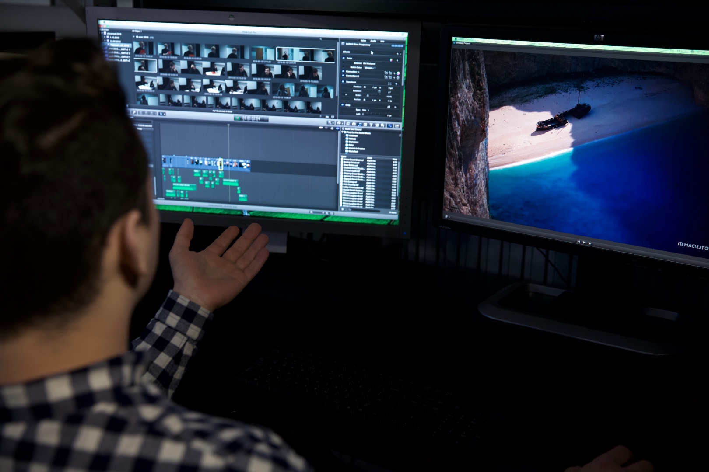Go to previous frame in right viewer
The width and height of the screenshot is (709, 472).
tap(578, 242)
